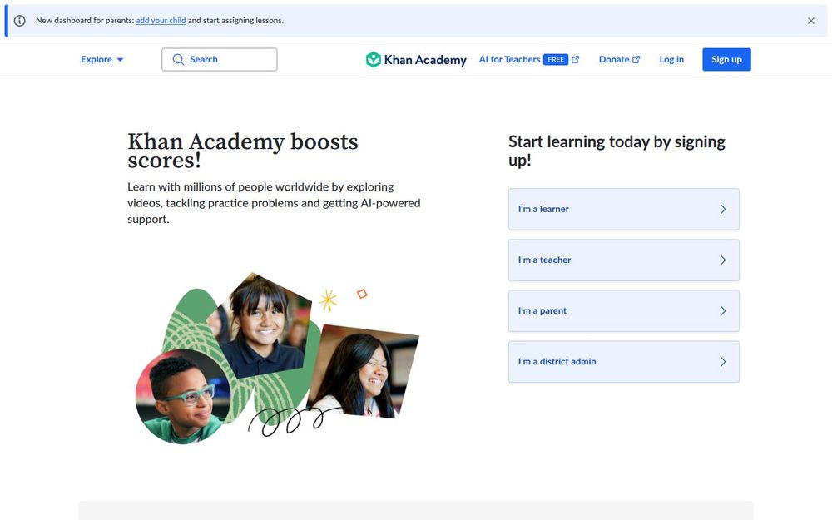Dismiss the parent dashboard notification banner
832x520 pixels.
(810, 21)
